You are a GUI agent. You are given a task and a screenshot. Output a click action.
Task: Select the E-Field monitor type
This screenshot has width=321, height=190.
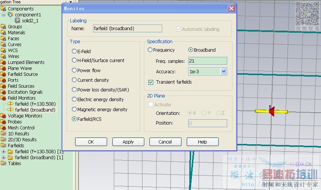point(74,51)
